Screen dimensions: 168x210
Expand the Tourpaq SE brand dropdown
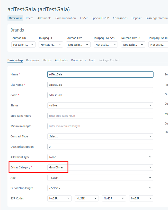tap(51, 45)
